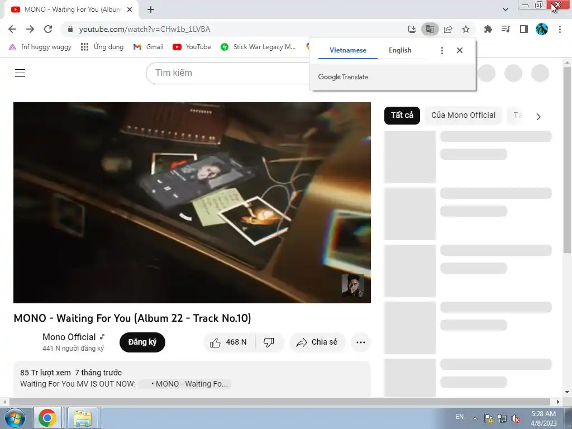
Task: Show hidden tray icons arrow
Action: point(475,418)
